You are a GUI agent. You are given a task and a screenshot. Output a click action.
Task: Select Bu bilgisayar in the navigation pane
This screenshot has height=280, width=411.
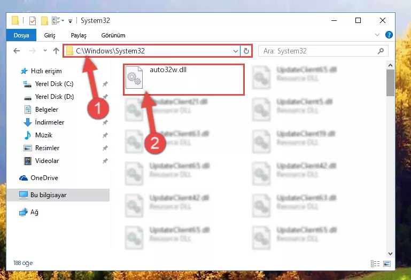58,195
